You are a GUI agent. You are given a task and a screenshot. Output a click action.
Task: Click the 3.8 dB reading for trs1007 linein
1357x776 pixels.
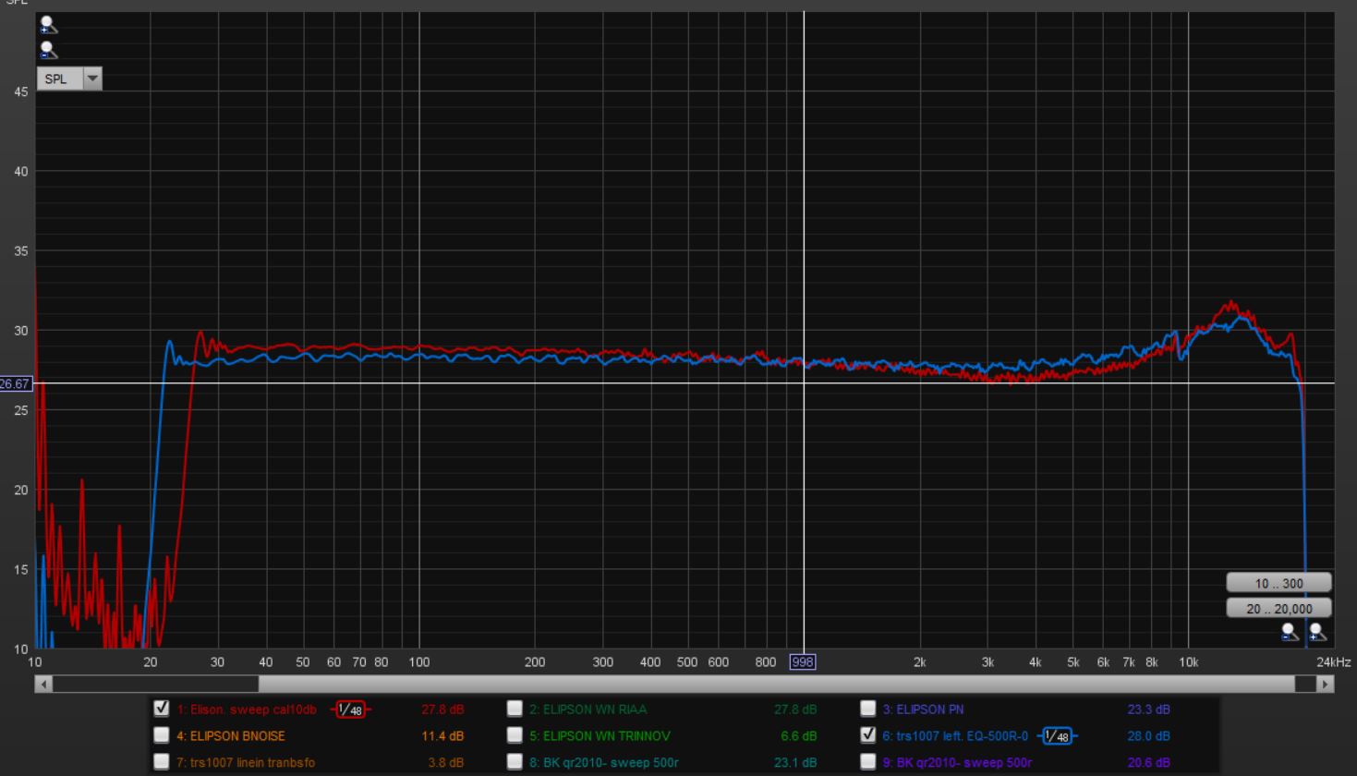445,763
